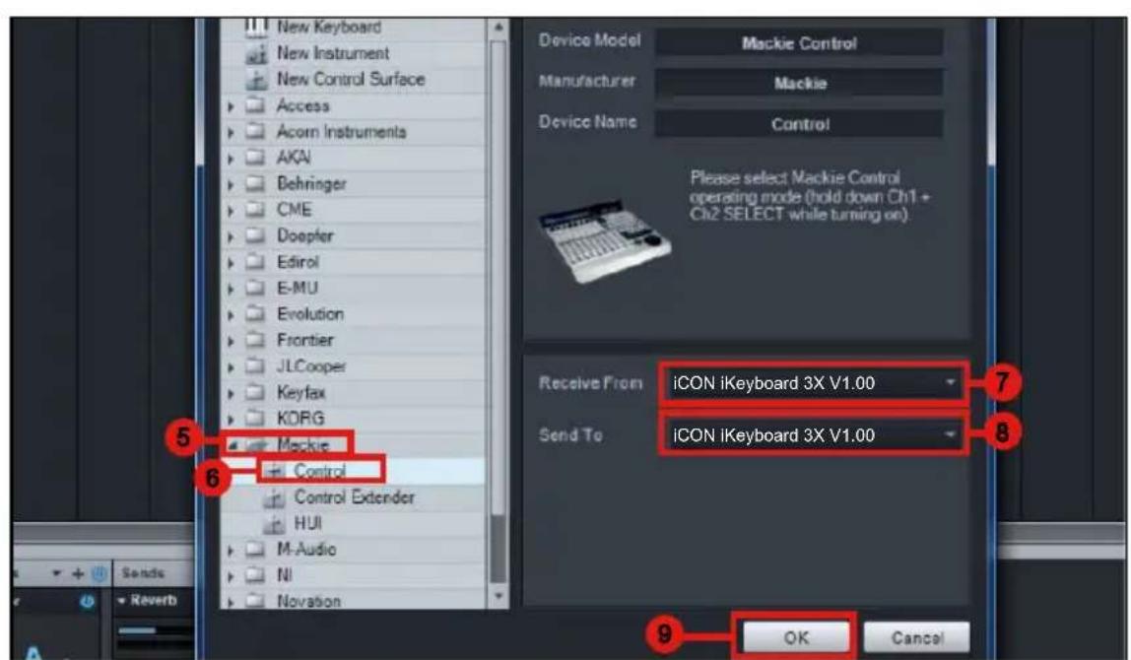Select the Evolution list entry
The height and width of the screenshot is (660, 1131).
(310, 314)
